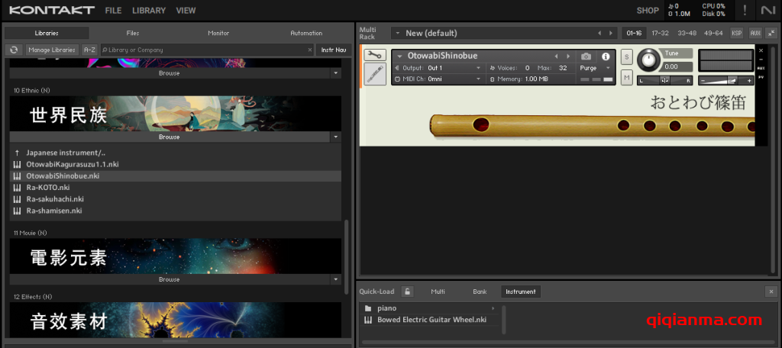Image resolution: width=782 pixels, height=348 pixels.
Task: Click the refresh libraries icon
Action: click(14, 50)
